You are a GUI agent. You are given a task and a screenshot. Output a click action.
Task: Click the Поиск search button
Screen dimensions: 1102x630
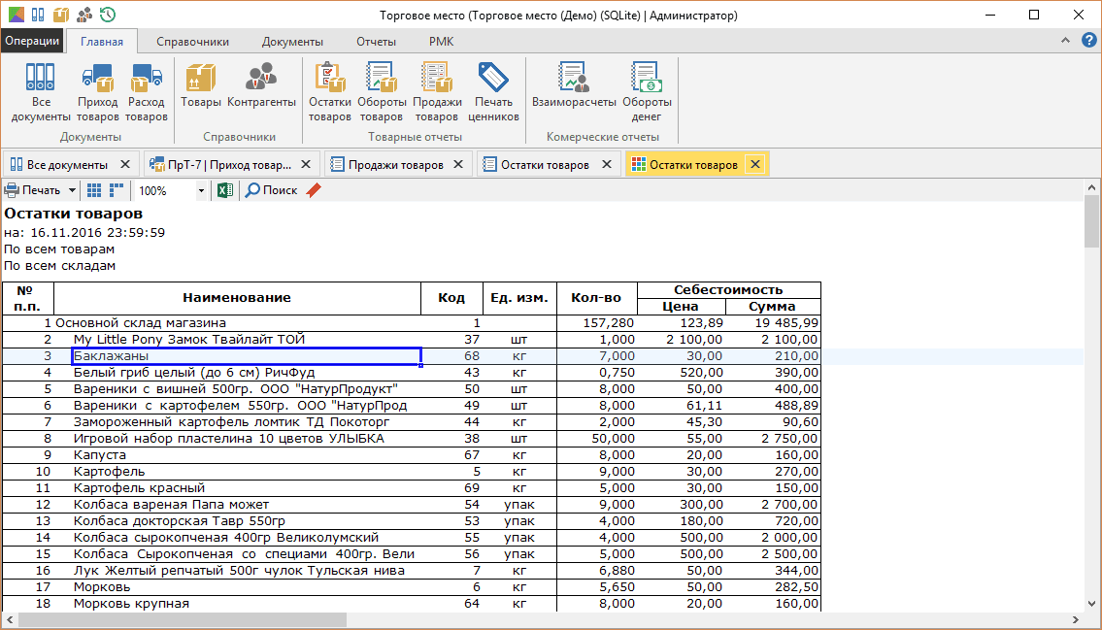point(271,190)
